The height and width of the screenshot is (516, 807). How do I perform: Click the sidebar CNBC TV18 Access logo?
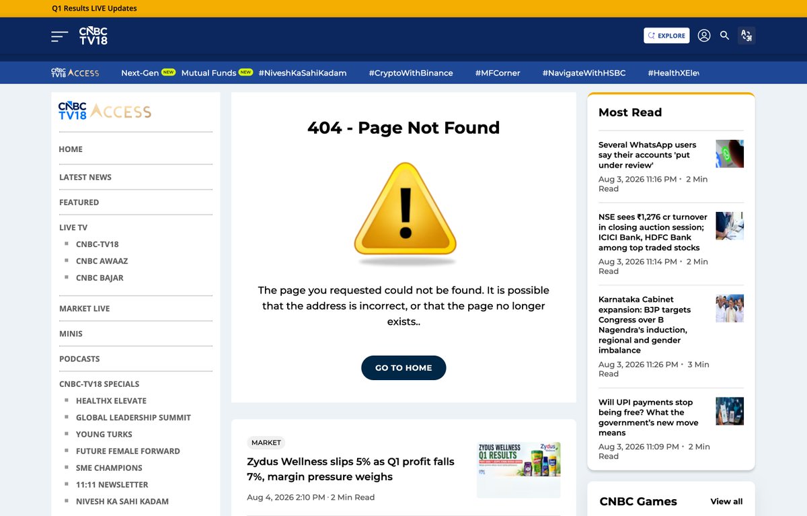coord(104,111)
